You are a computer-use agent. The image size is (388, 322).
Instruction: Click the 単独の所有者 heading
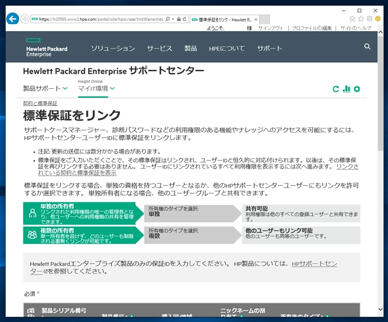(57, 206)
